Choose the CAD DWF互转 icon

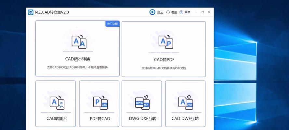pos(186,103)
